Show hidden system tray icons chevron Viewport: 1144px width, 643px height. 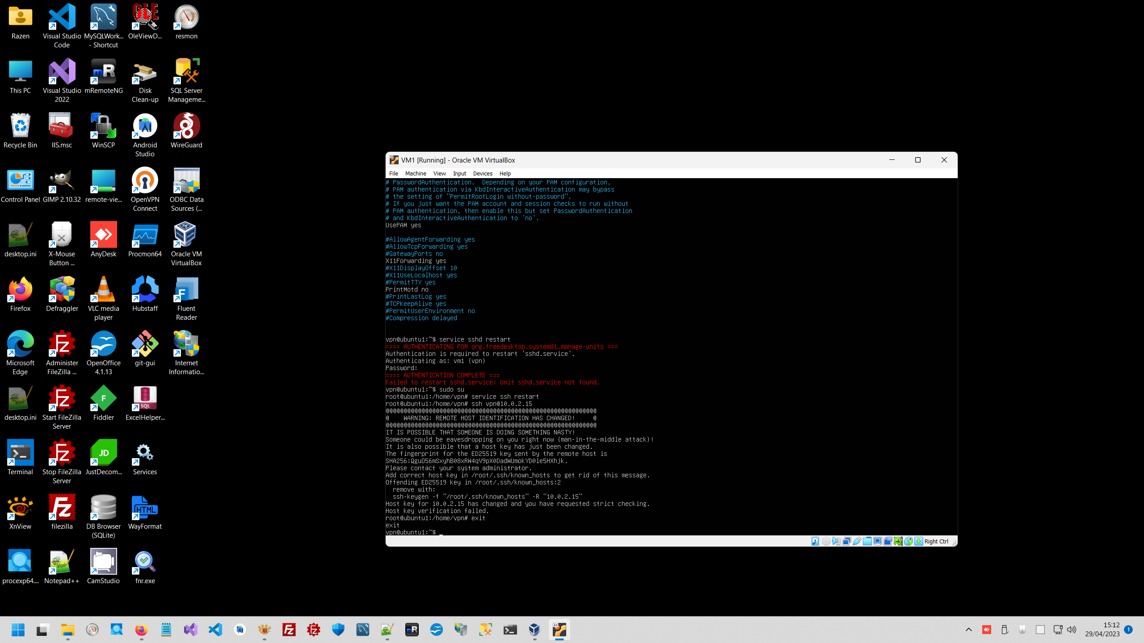click(x=968, y=630)
